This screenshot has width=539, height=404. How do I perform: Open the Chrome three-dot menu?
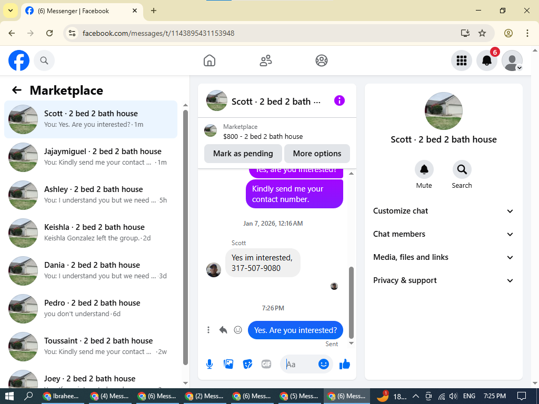tap(527, 33)
